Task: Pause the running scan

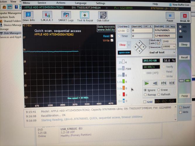Action: click(170, 17)
